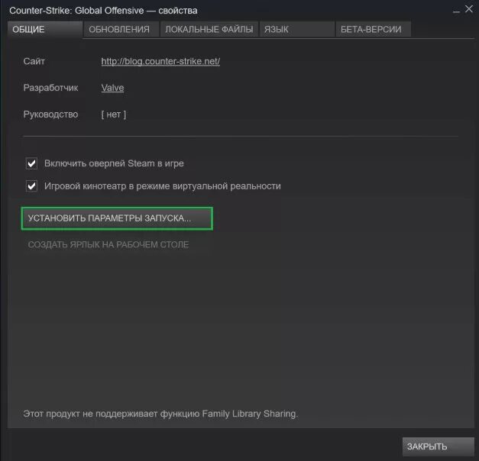The width and height of the screenshot is (479, 461).
Task: Click the Valve developer link
Action: pos(112,88)
